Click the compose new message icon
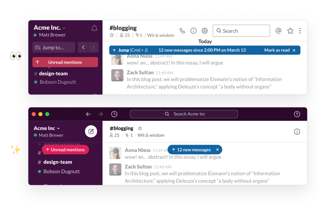 click(x=91, y=131)
